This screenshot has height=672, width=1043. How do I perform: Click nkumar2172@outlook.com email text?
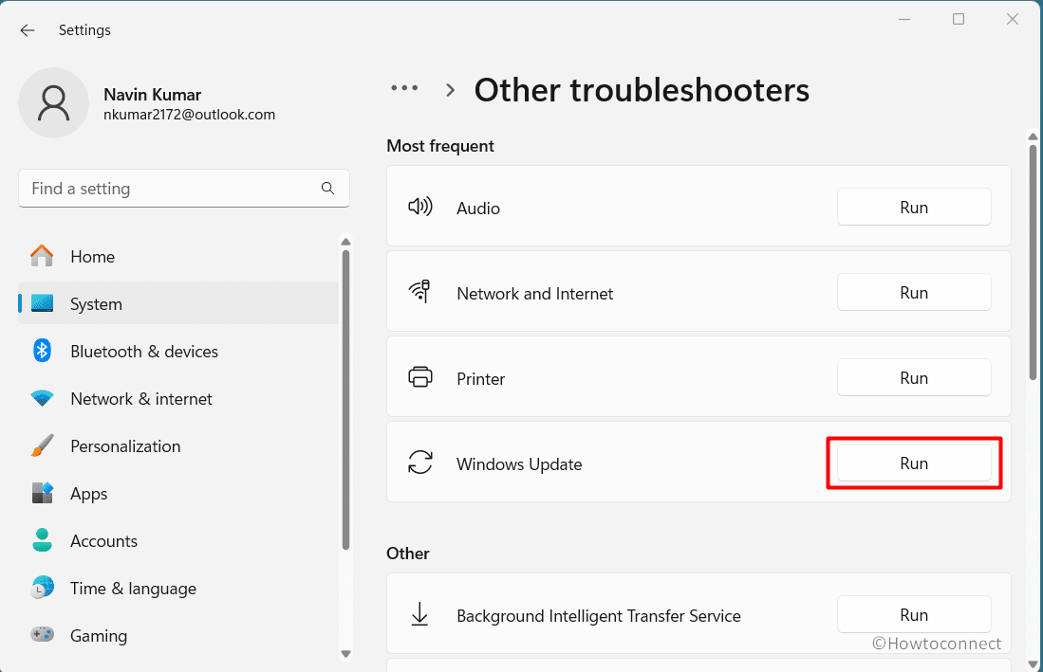point(189,115)
